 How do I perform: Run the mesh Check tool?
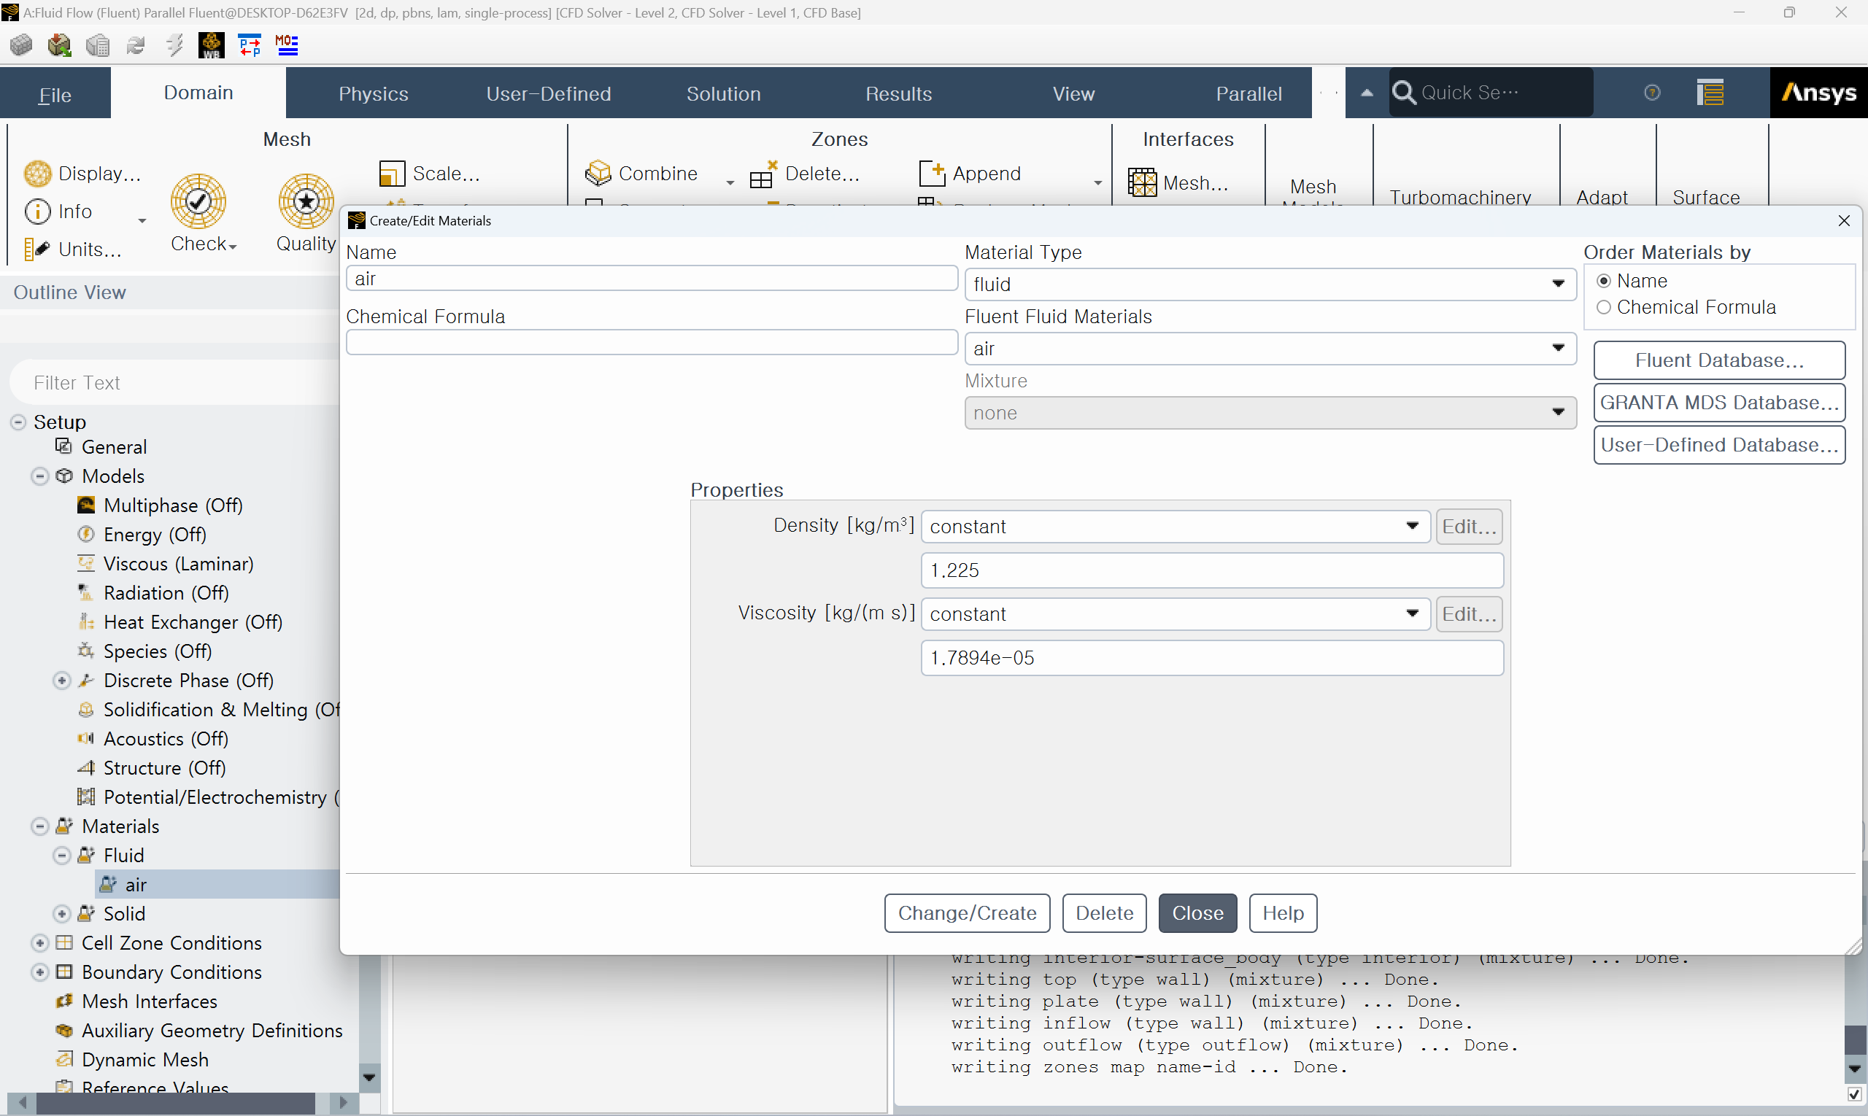click(198, 201)
